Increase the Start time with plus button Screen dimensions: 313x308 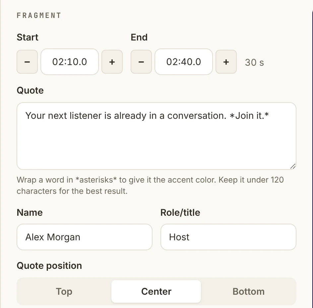(x=112, y=62)
